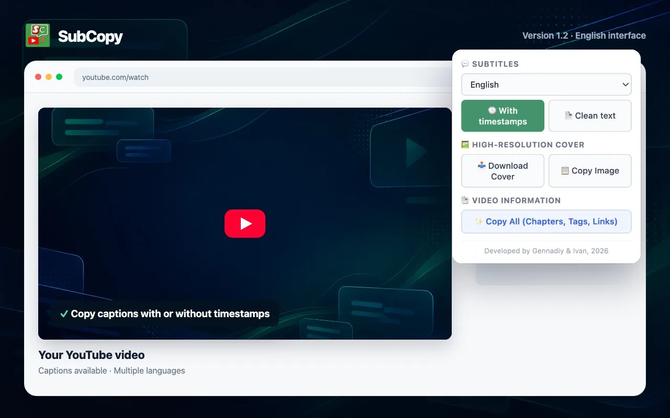Viewport: 670px width, 418px height.
Task: Click the clipboard icon on Copy Image
Action: coord(565,171)
